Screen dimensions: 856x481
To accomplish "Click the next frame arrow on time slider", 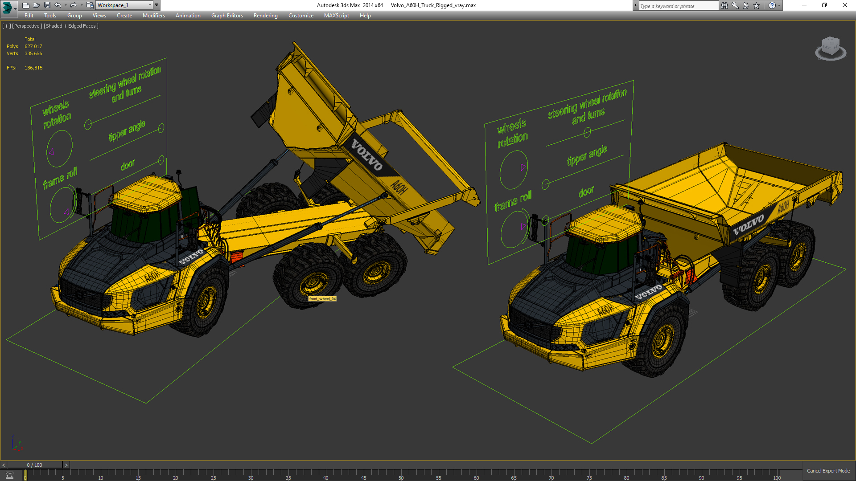I will coord(66,465).
